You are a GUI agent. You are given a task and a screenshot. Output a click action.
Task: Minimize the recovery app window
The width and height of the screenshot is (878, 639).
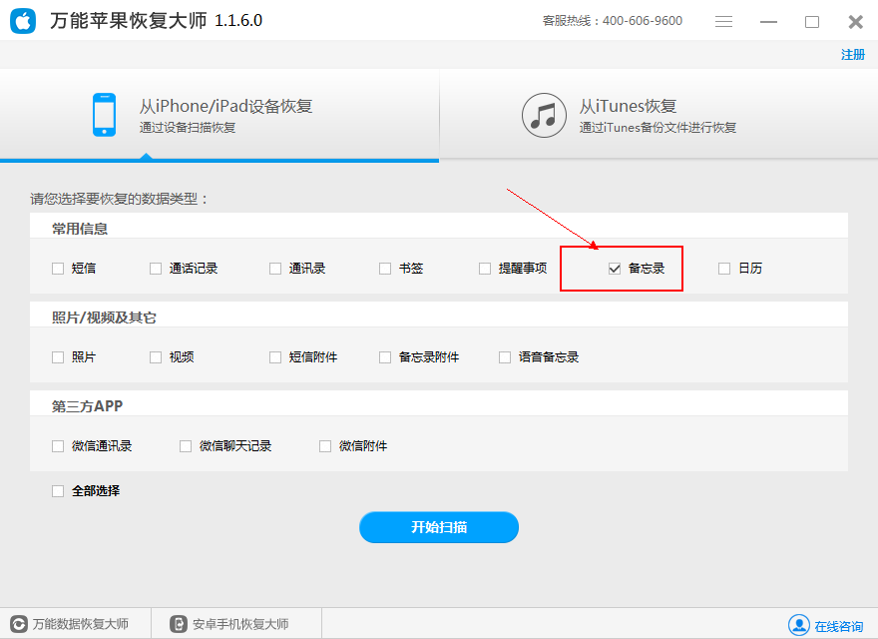[768, 22]
